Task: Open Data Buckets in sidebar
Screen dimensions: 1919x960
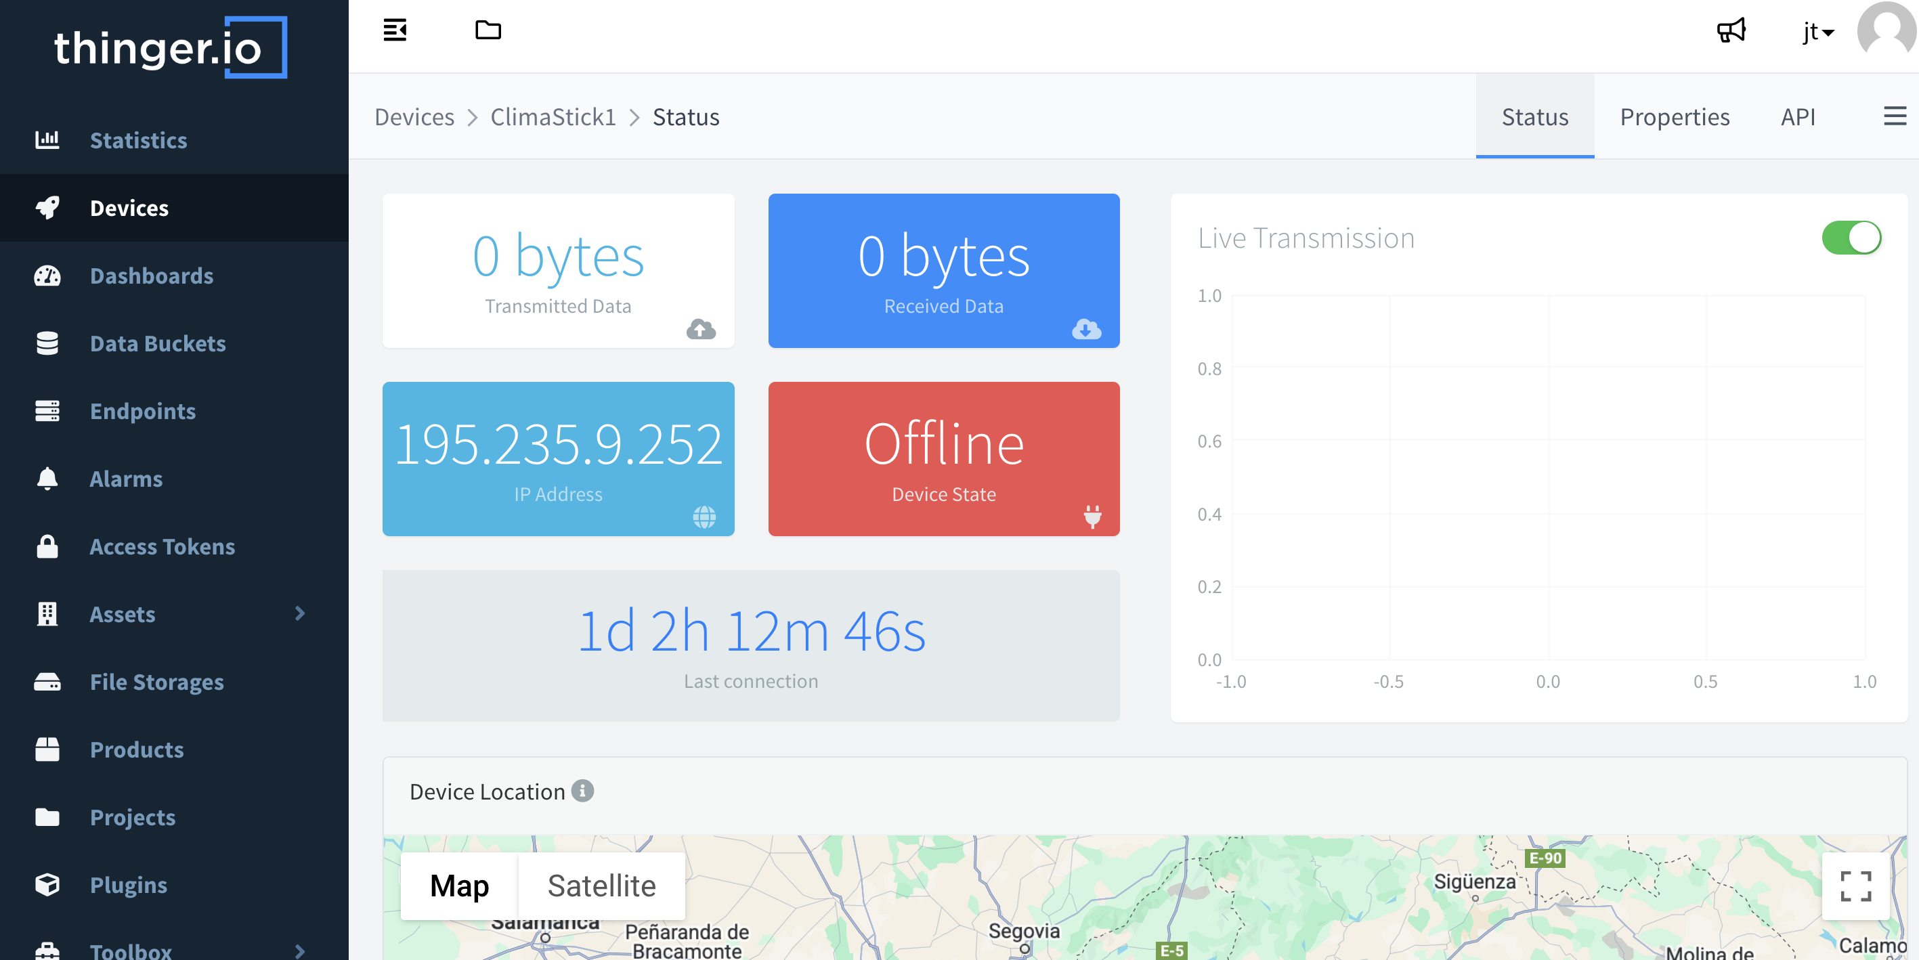Action: 157,343
